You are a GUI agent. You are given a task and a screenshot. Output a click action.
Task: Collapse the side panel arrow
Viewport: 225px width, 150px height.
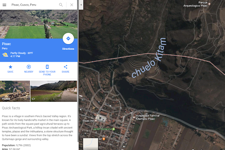[81, 5]
